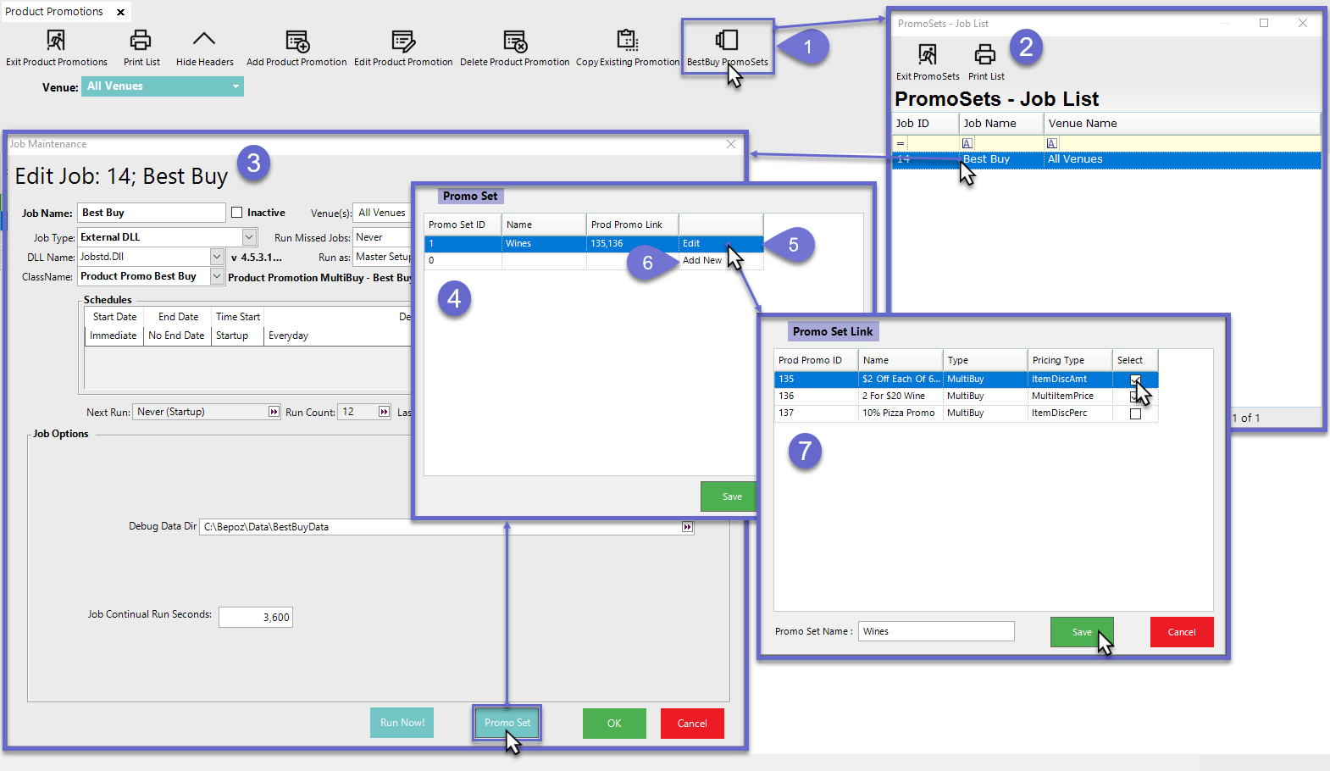The height and width of the screenshot is (771, 1330).
Task: Click Copy Existing Promotion icon
Action: pos(628,40)
